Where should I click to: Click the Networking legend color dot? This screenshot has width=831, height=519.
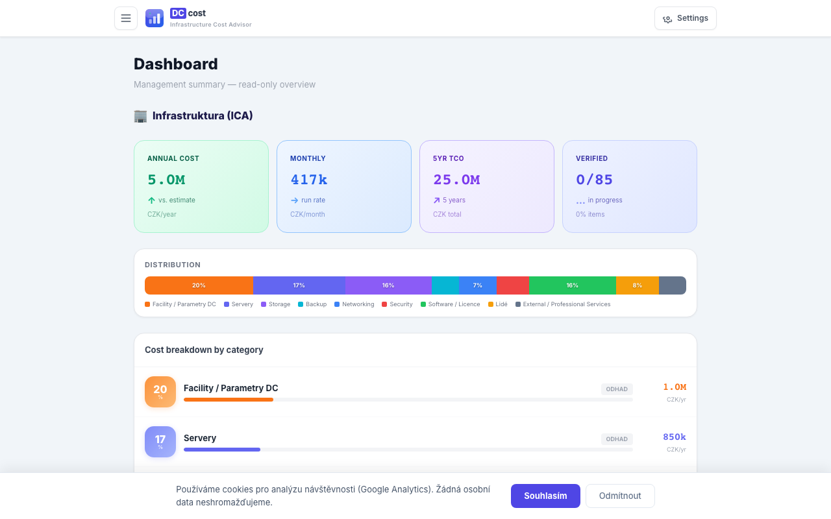coord(337,304)
